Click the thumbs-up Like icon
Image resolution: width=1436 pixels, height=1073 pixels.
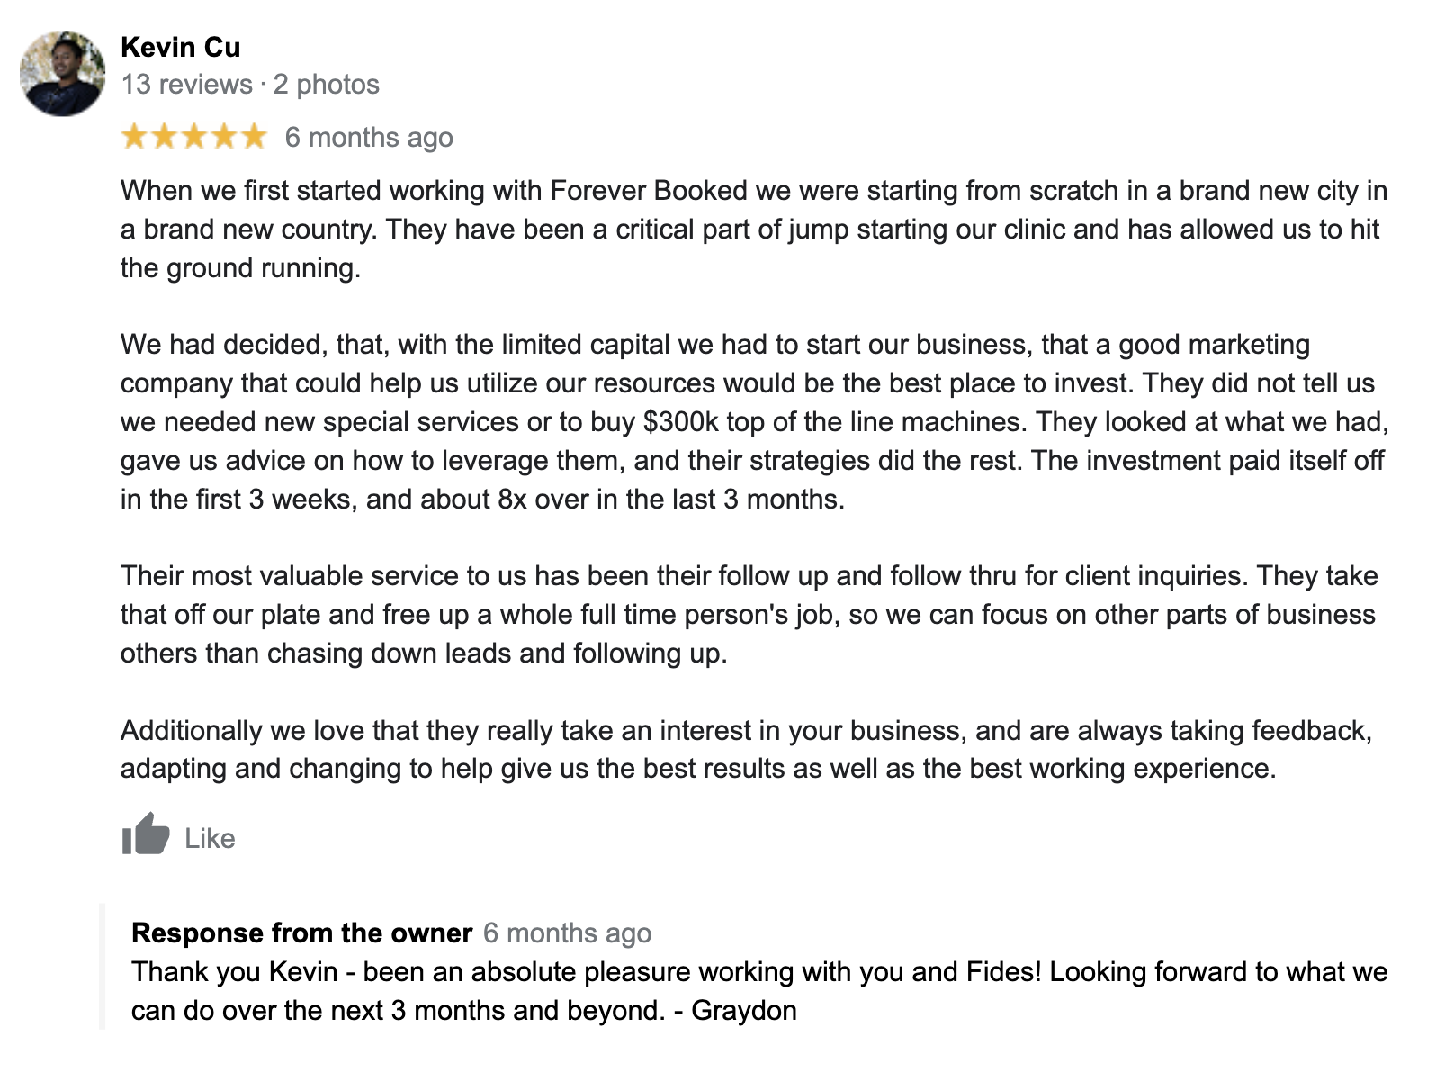point(145,834)
